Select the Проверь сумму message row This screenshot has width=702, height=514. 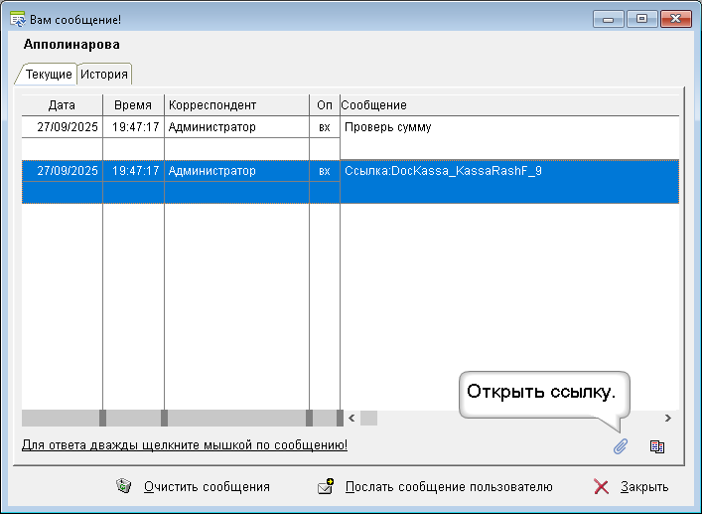click(387, 127)
